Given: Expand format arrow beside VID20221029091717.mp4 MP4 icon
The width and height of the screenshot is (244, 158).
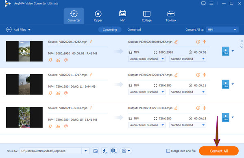Looking at the screenshot, I should (x=233, y=84).
